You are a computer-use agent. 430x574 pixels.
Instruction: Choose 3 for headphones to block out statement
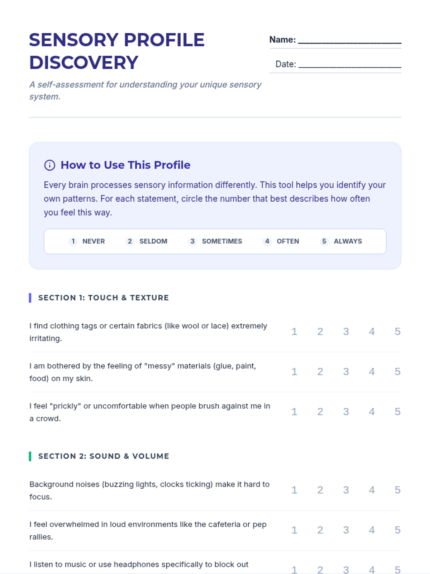pyautogui.click(x=346, y=570)
